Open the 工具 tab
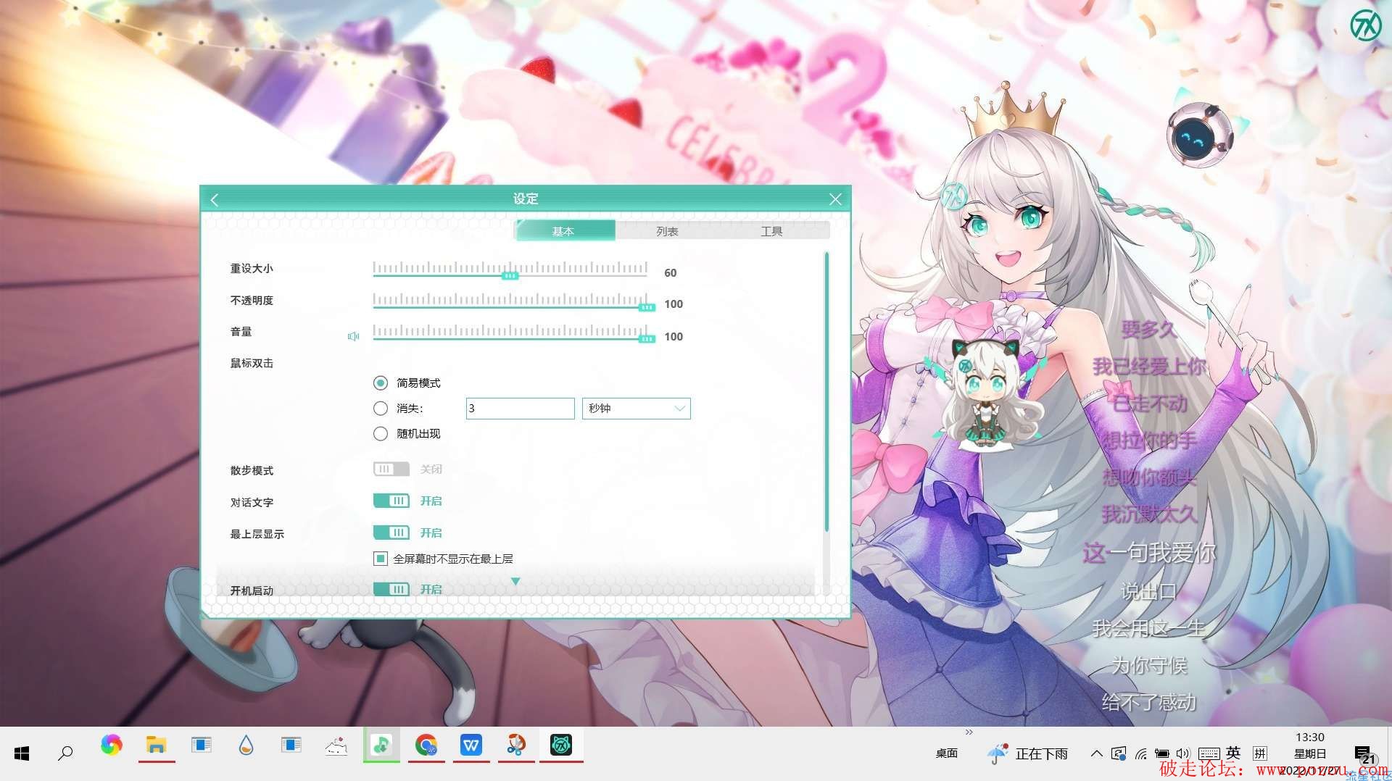This screenshot has height=781, width=1392. click(x=771, y=231)
